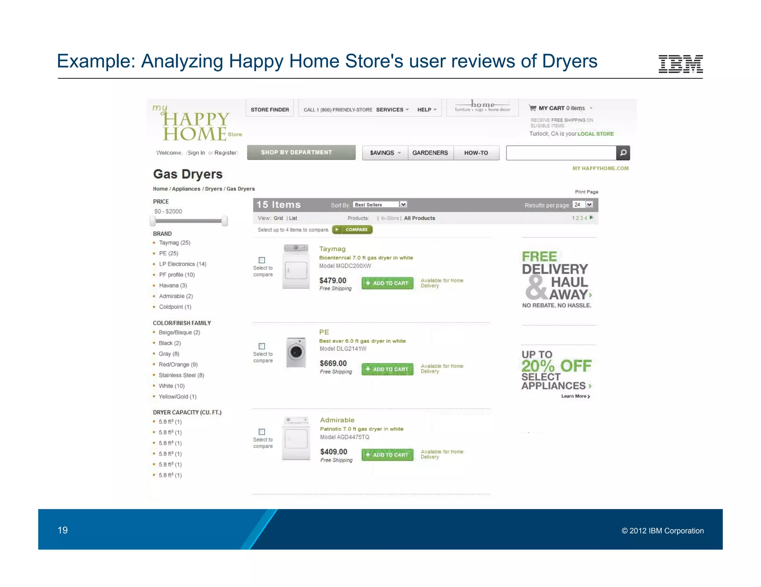Check compare box for Admirable dryer
This screenshot has width=761, height=587.
[262, 432]
